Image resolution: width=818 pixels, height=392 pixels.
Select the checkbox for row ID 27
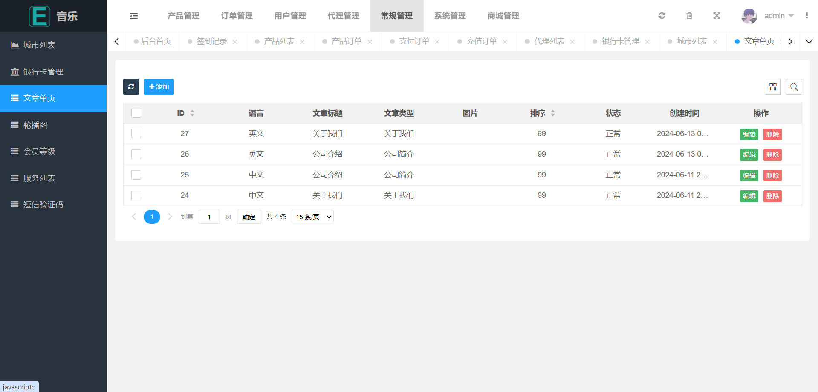[136, 134]
